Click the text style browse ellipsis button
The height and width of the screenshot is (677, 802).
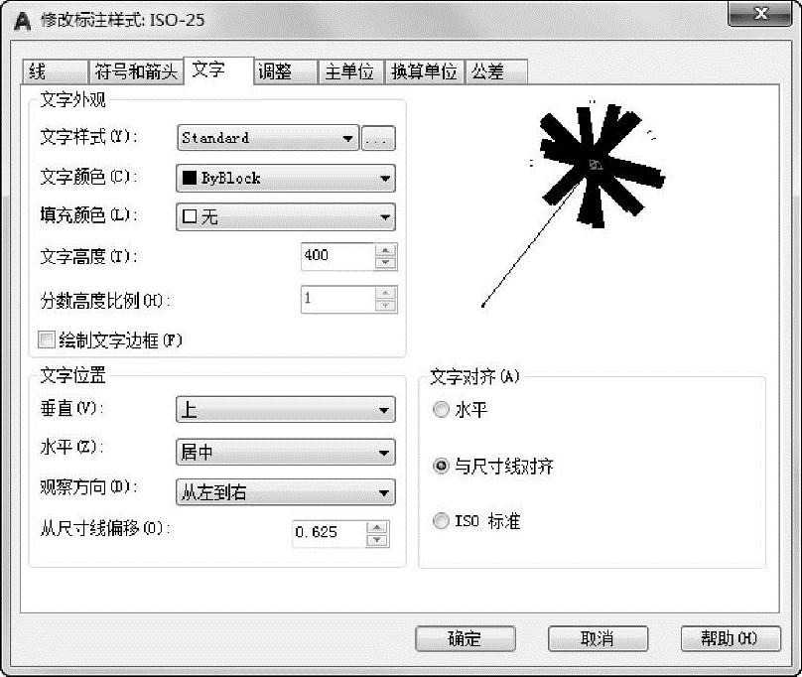pyautogui.click(x=378, y=138)
